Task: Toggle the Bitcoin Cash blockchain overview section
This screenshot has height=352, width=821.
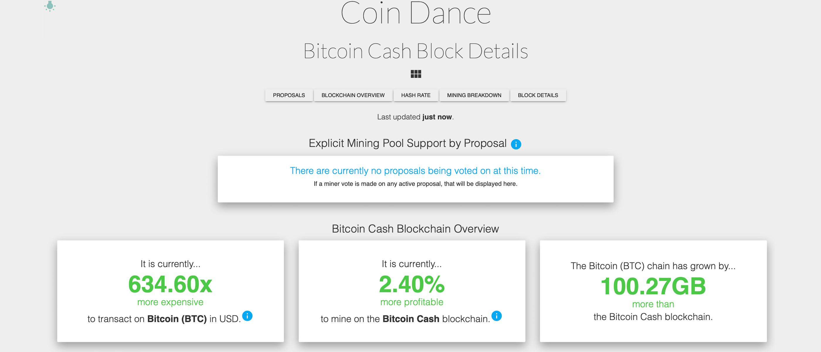Action: (352, 95)
